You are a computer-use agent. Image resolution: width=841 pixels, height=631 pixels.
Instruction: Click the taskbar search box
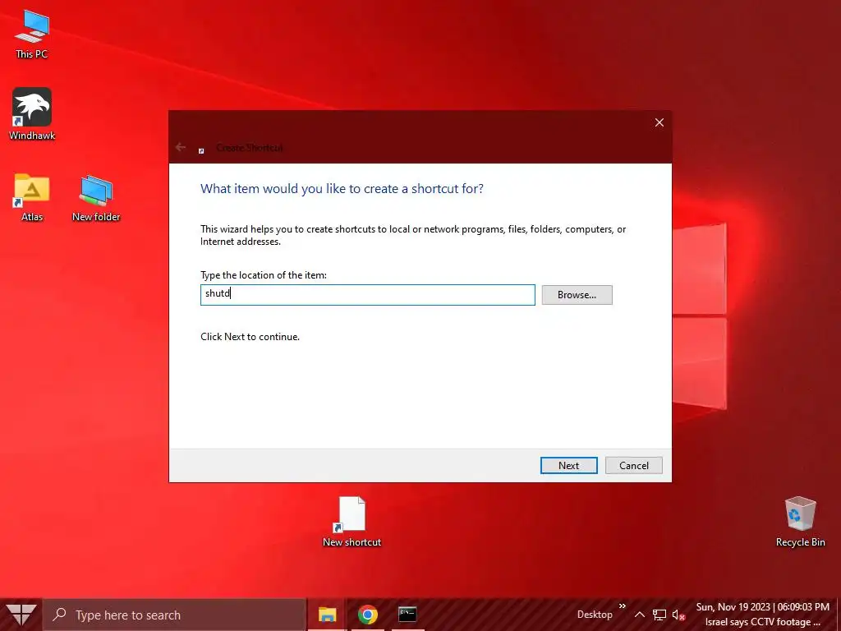click(x=174, y=615)
